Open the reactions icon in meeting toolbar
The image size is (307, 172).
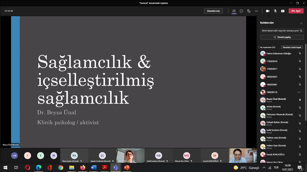click(x=249, y=11)
